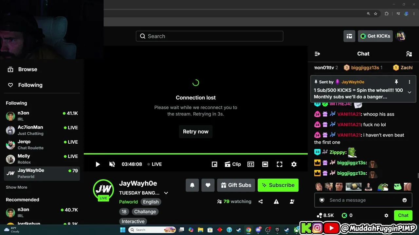Open biggjiggz13s in gift leaderboard

(x=365, y=68)
